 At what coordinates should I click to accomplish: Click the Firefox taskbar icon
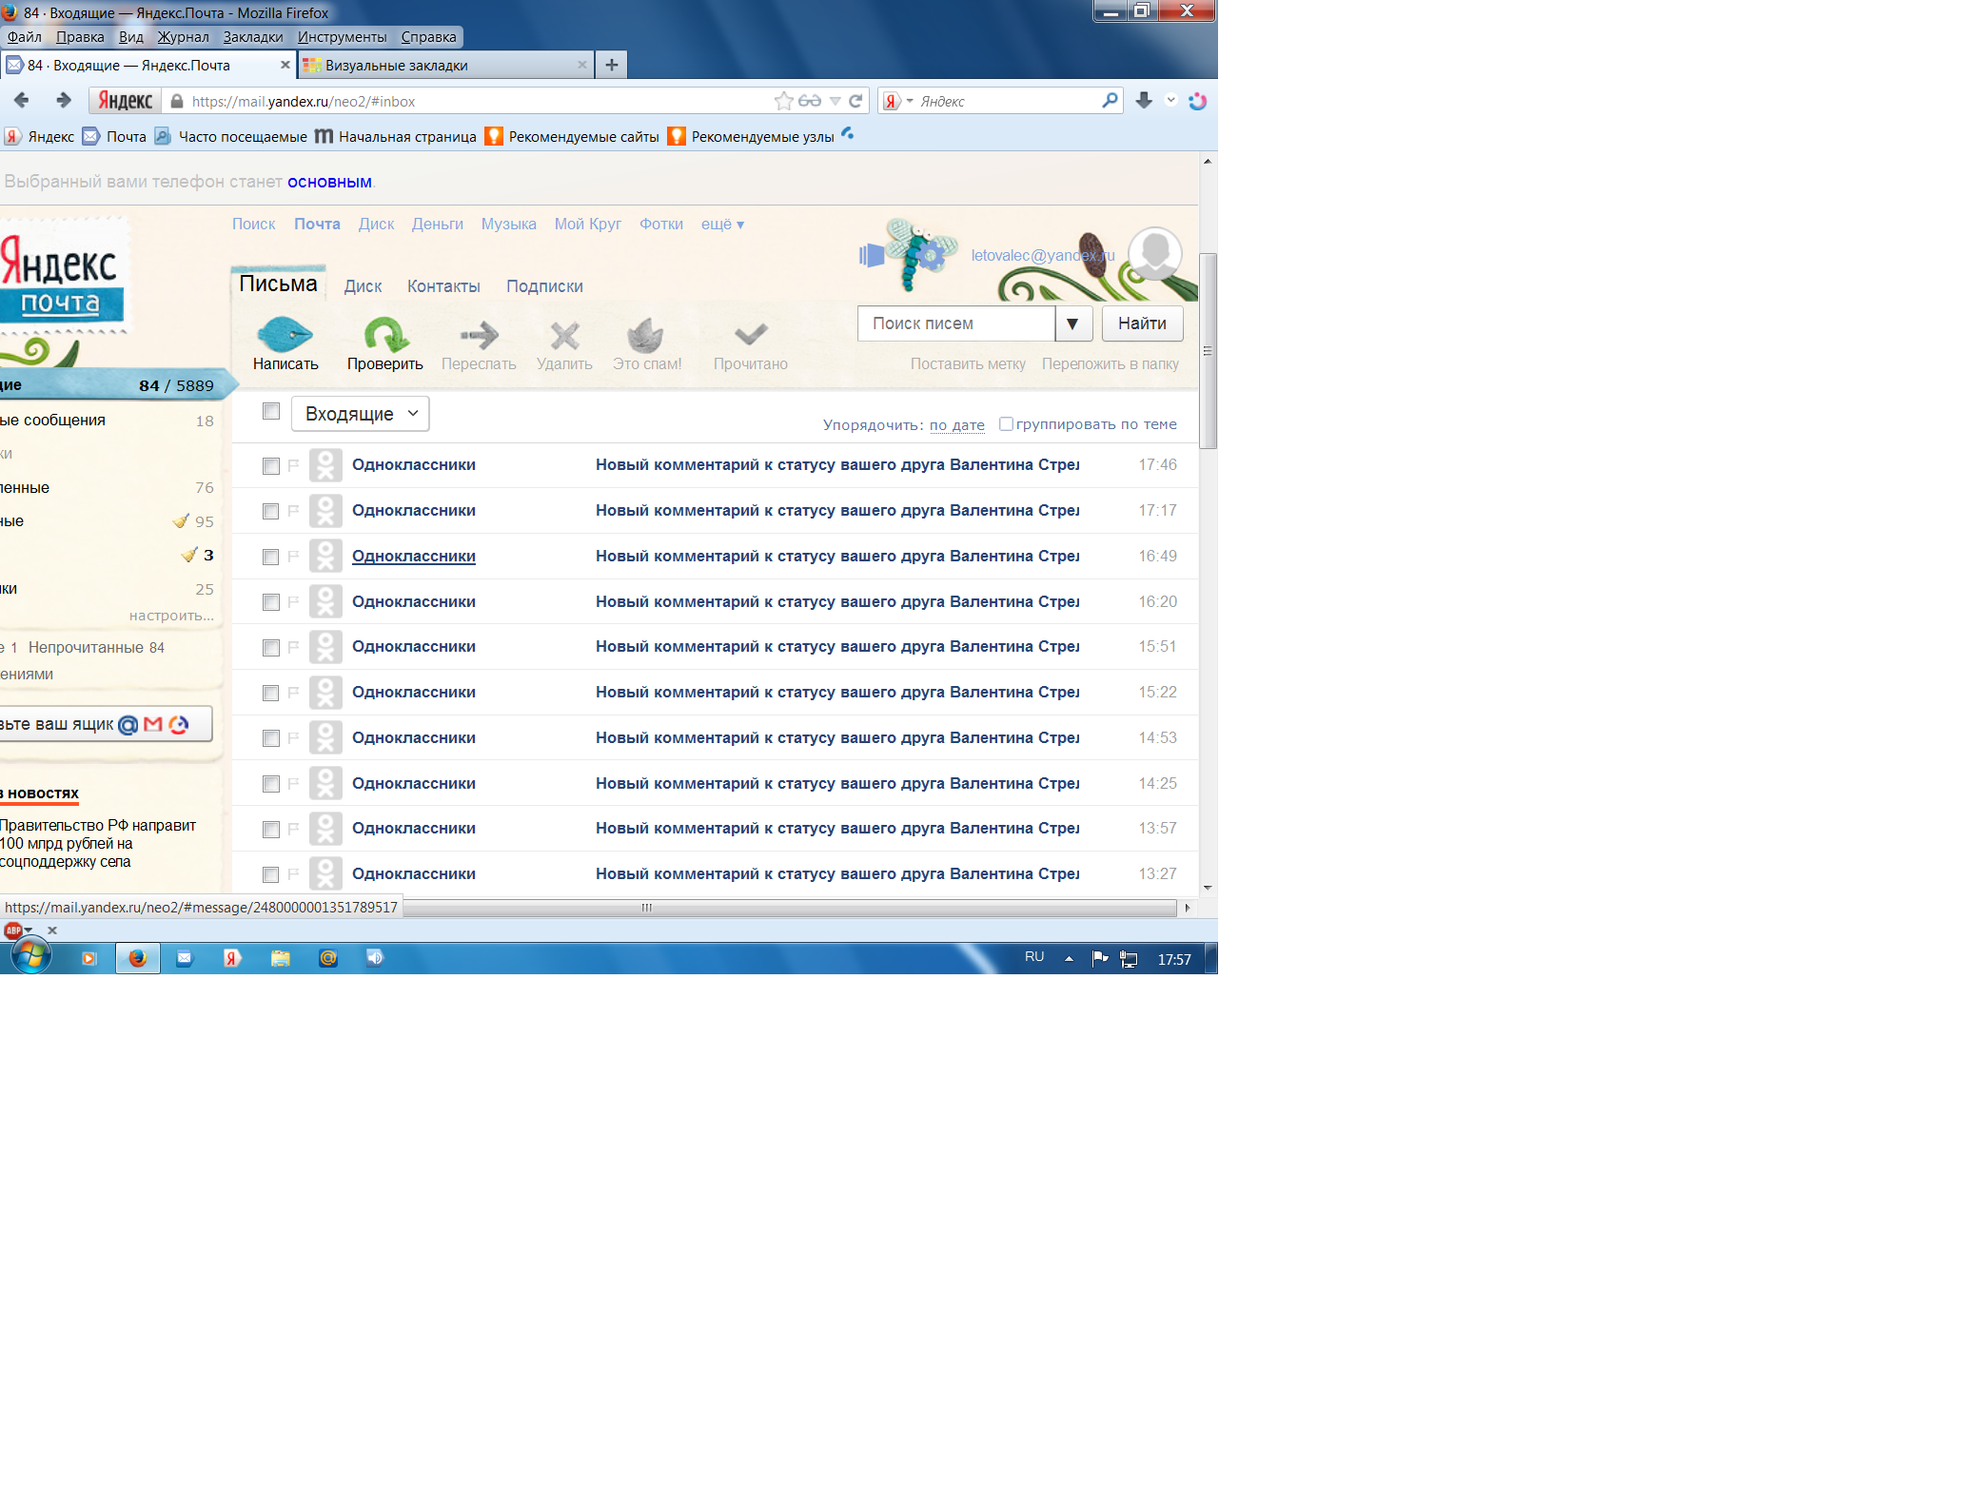click(138, 958)
